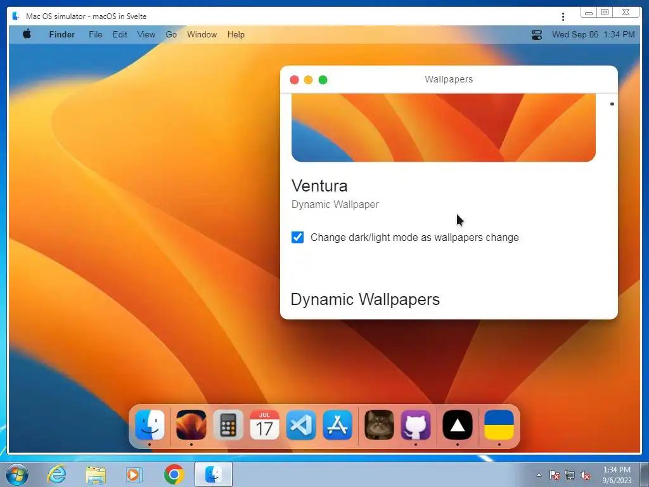Open Windows Explorer folder in the taskbar
The height and width of the screenshot is (487, 649).
point(96,475)
